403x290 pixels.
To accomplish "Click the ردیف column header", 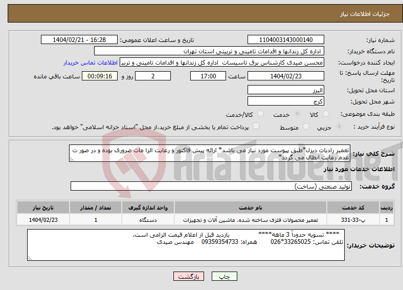I will tap(387, 208).
